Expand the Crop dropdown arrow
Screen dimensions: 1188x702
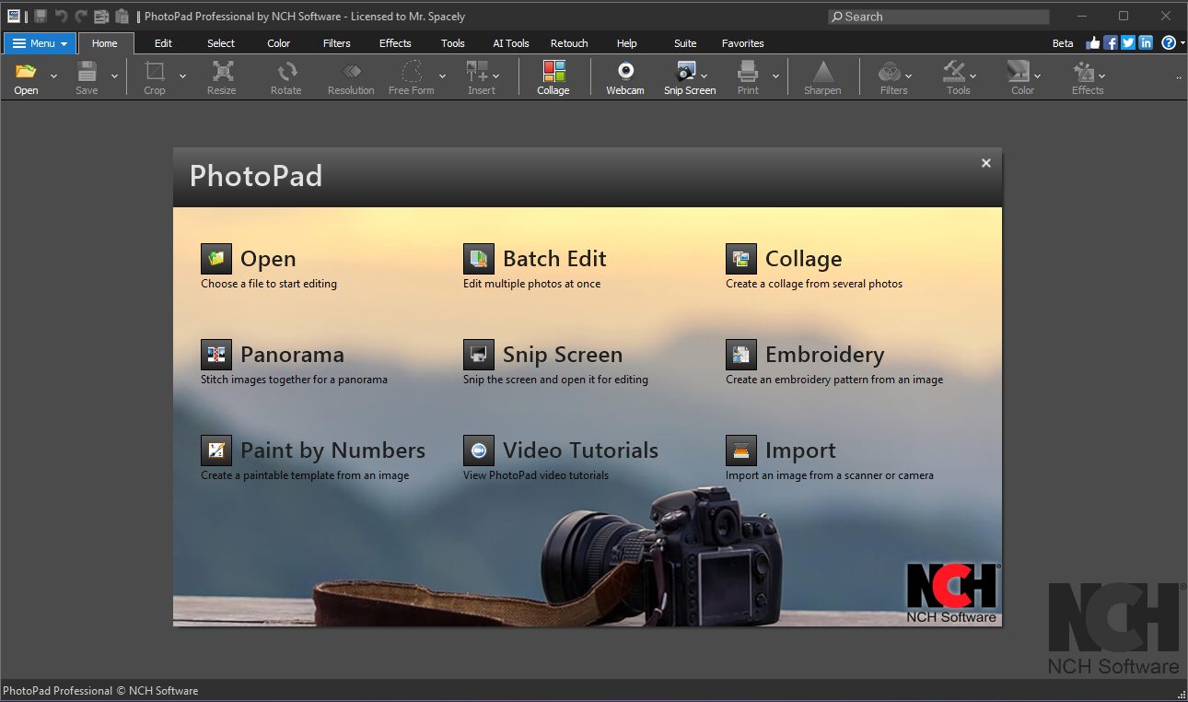(x=182, y=76)
